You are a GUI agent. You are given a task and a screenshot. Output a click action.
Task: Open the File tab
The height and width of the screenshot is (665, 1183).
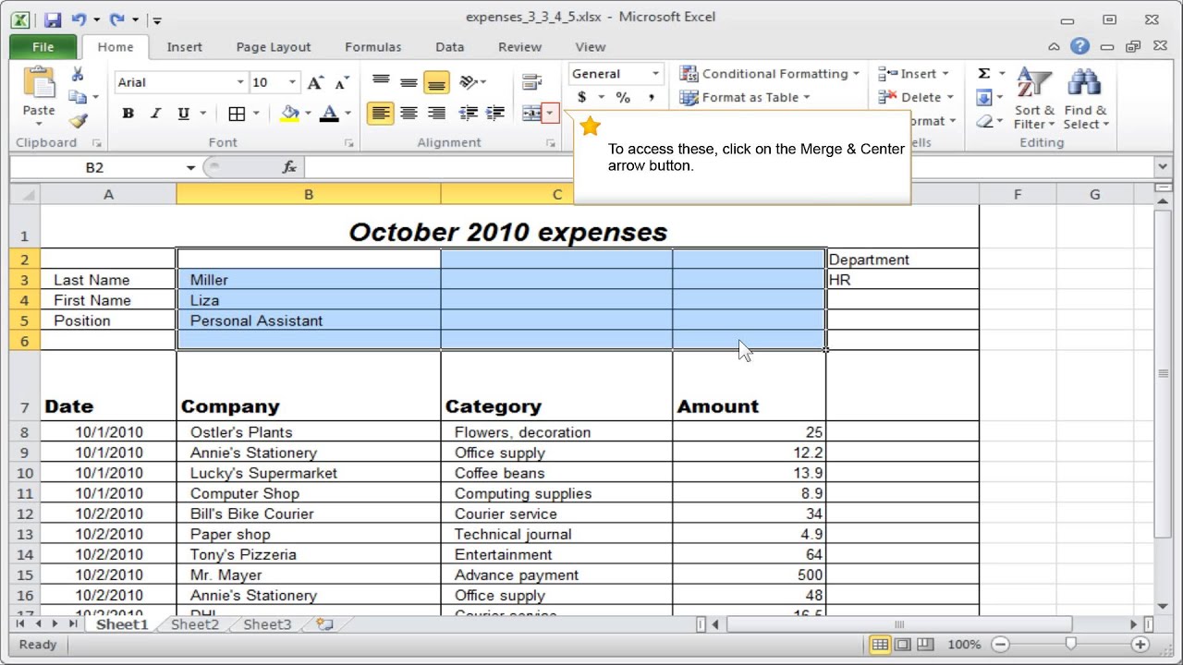(x=43, y=47)
